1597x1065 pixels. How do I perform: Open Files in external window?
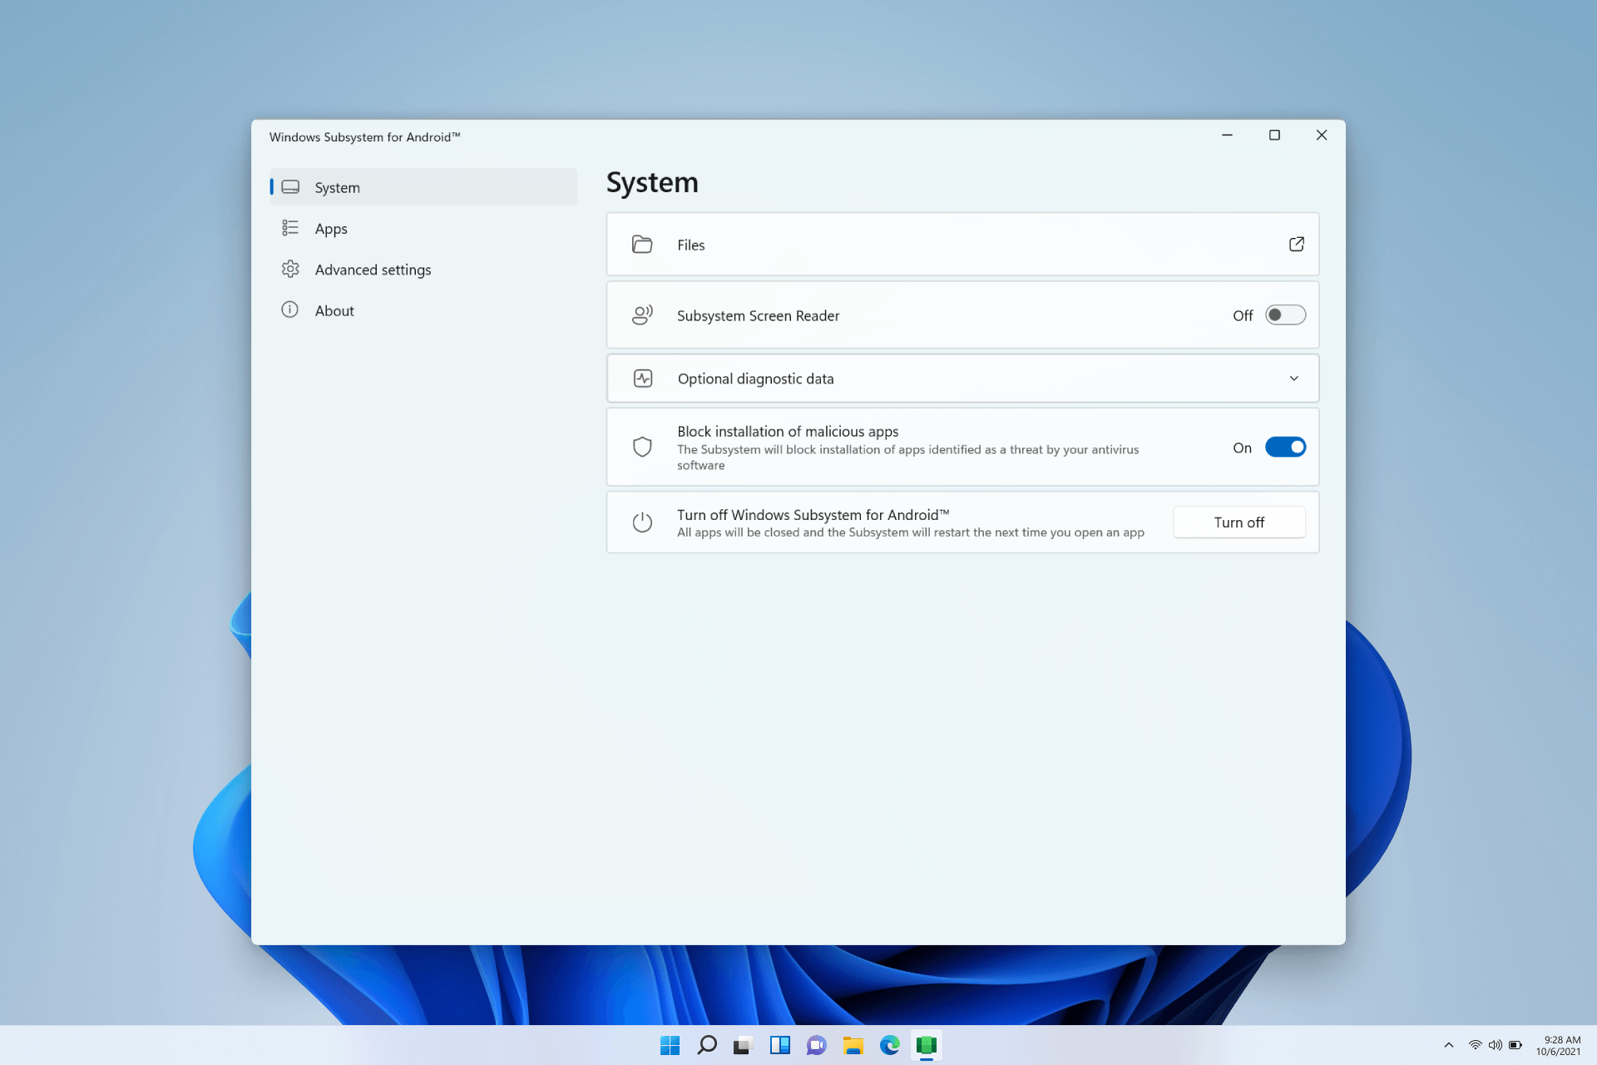pos(1295,244)
